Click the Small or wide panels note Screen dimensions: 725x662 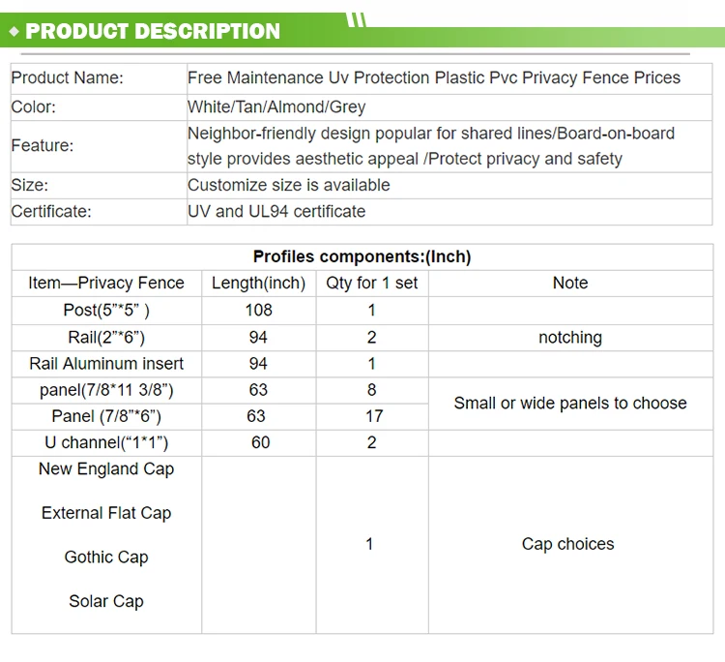click(x=570, y=403)
